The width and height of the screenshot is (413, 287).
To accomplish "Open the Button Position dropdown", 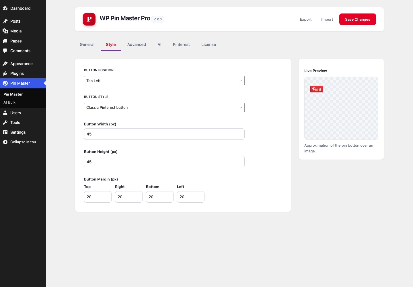I will [x=164, y=81].
